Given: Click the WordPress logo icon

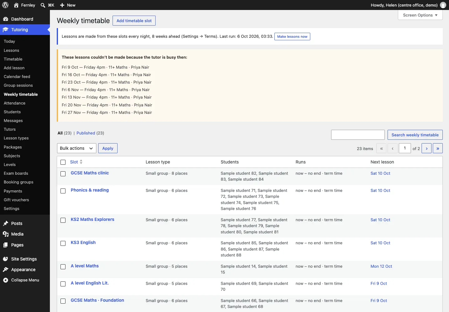Looking at the screenshot, I should 5,5.
